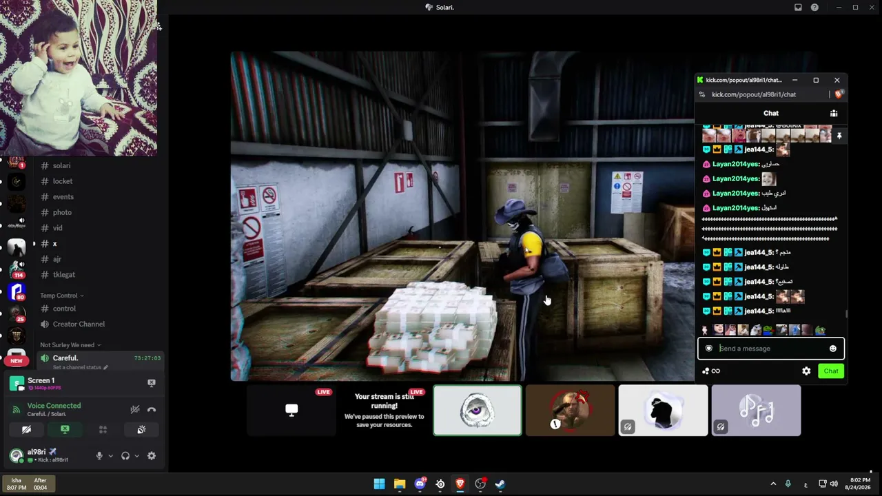The width and height of the screenshot is (882, 496).
Task: Click the al98ri user avatar
Action: 17,455
